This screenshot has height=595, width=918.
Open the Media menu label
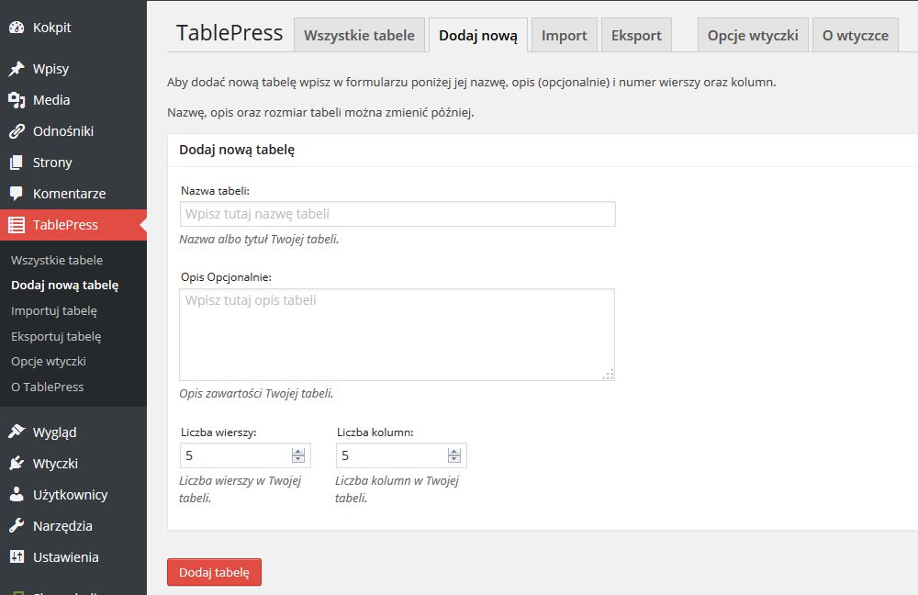[x=51, y=100]
